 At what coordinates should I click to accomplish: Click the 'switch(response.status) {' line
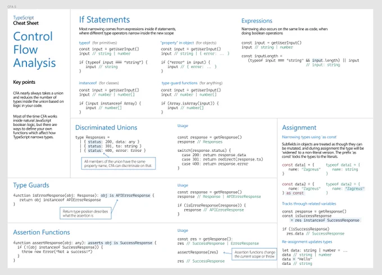click(204, 151)
